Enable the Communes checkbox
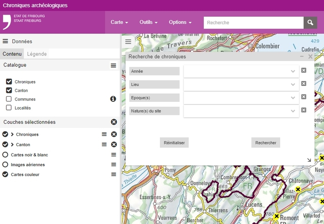Viewport: 324px width, 224px height. 9,99
